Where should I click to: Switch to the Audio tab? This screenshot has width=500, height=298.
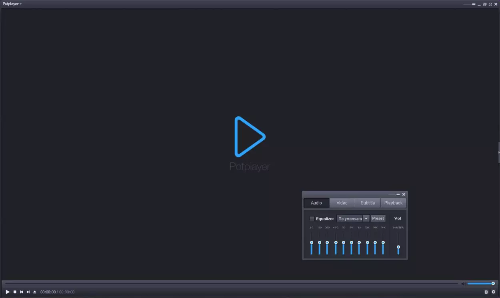click(x=316, y=203)
